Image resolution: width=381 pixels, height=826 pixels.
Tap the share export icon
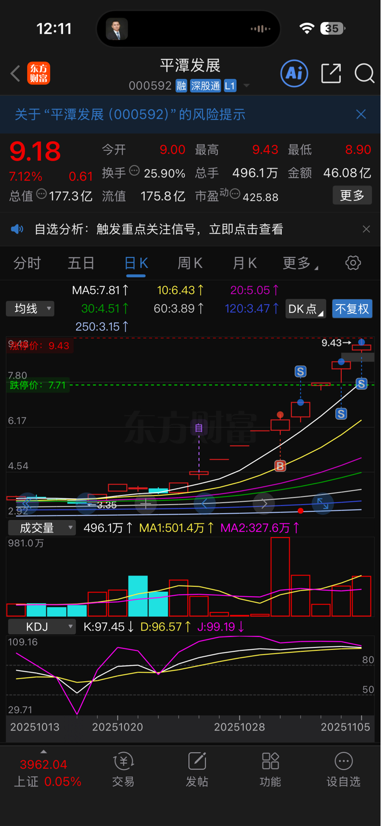click(331, 73)
